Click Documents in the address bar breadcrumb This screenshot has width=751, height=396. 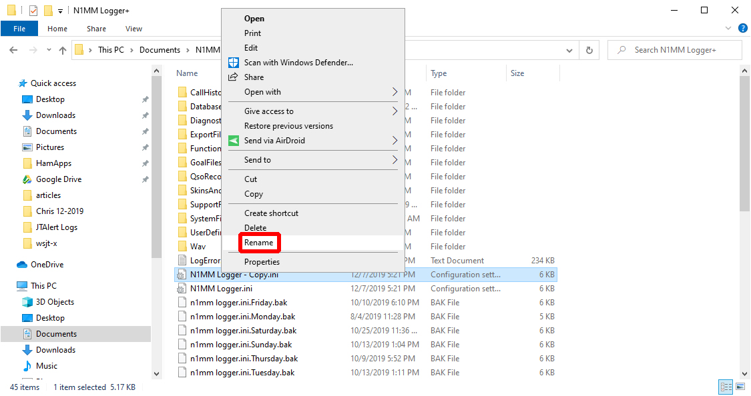(160, 50)
